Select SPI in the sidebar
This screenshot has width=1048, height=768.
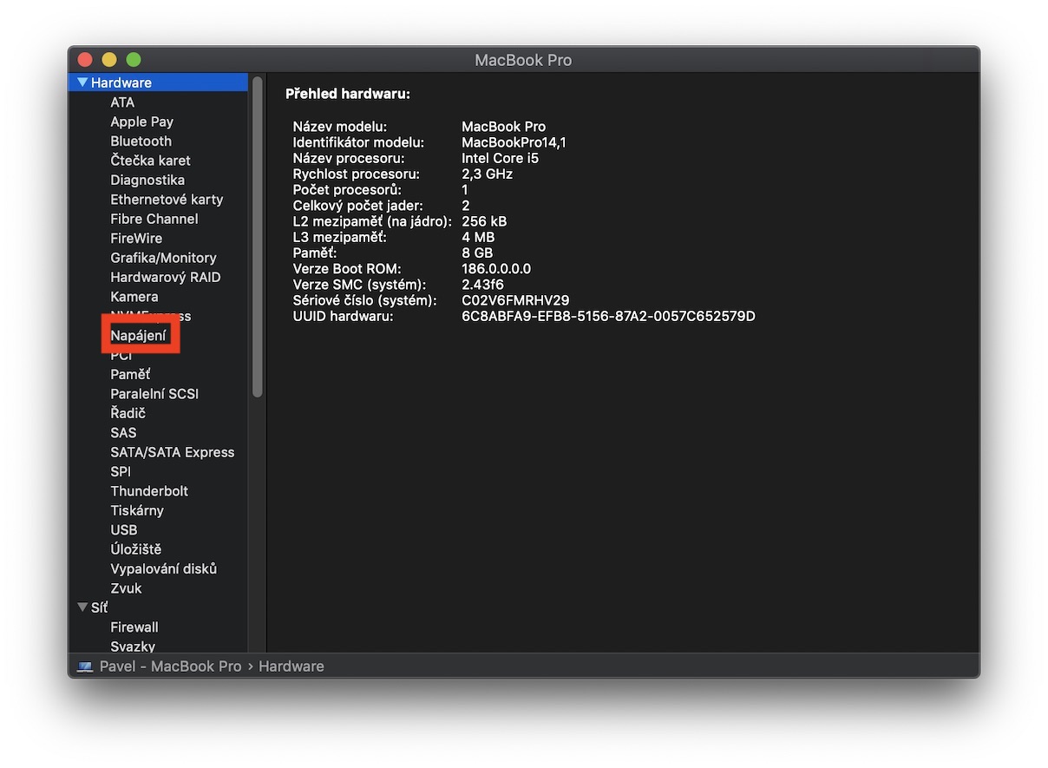click(121, 471)
